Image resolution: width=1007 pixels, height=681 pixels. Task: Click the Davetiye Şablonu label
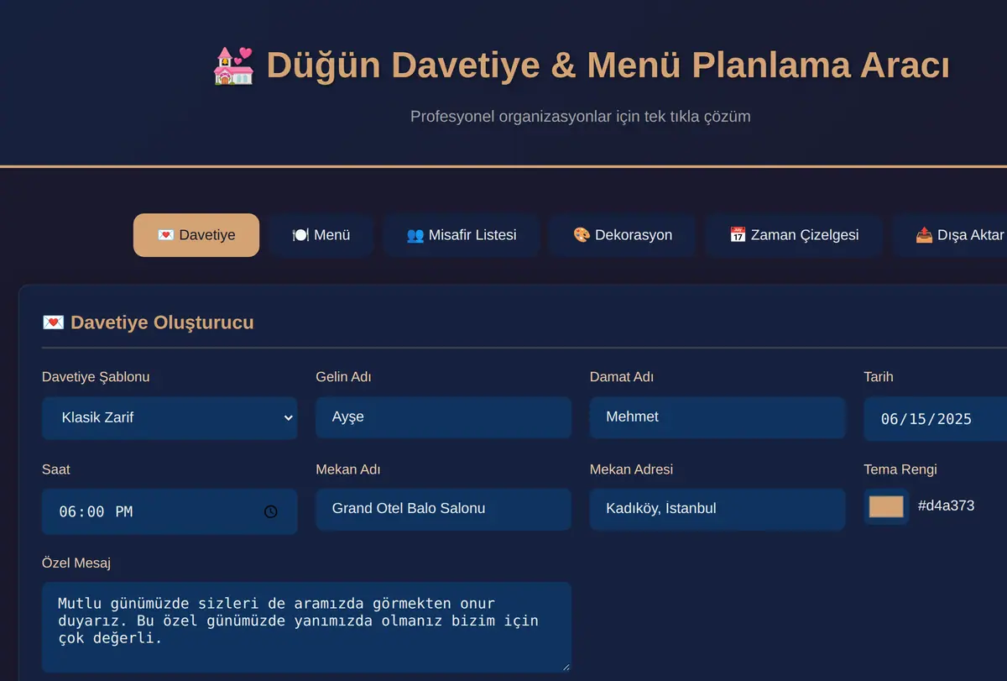[96, 377]
